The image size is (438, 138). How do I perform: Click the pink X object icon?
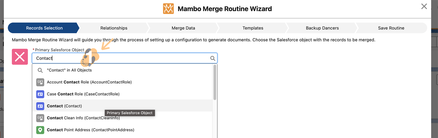click(20, 57)
